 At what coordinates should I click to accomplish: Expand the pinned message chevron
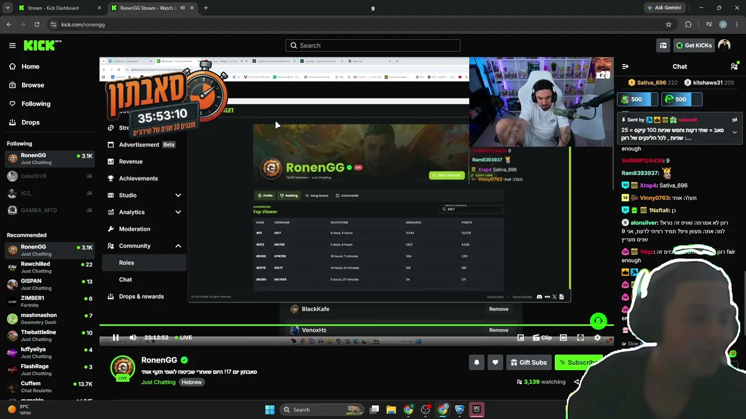pos(734,132)
